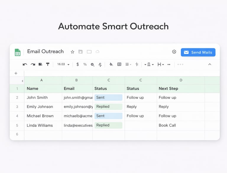Image resolution: width=227 pixels, height=173 pixels.
Task: Click the redo arrow in toolbar
Action: [x=33, y=65]
